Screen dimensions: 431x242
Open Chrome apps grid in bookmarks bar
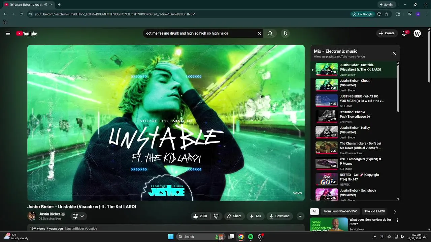point(4,23)
